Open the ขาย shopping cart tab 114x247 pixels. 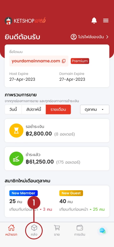pyautogui.click(x=57, y=230)
